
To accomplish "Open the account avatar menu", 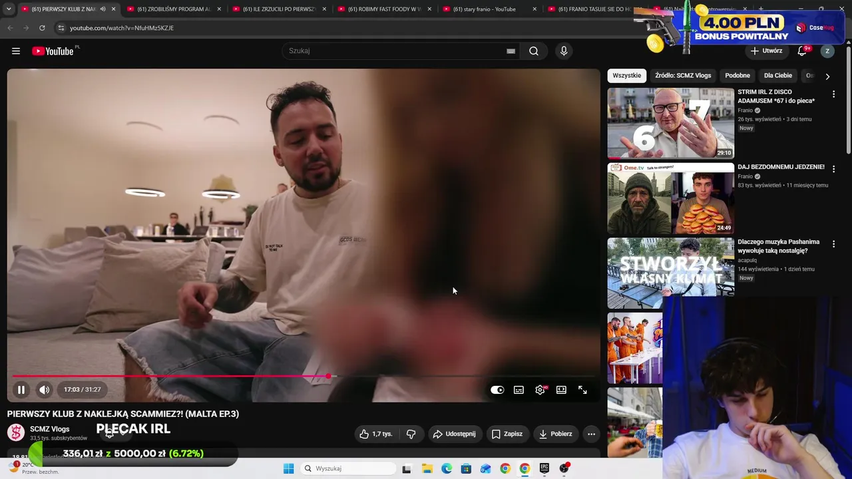I will click(827, 51).
